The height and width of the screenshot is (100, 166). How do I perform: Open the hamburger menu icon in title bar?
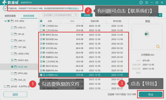[147, 2]
